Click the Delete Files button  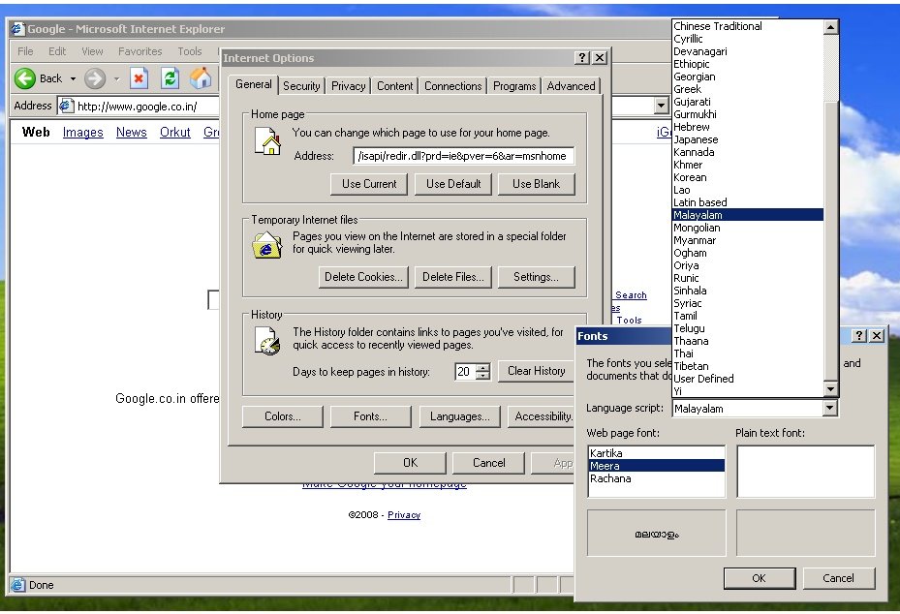pos(452,277)
